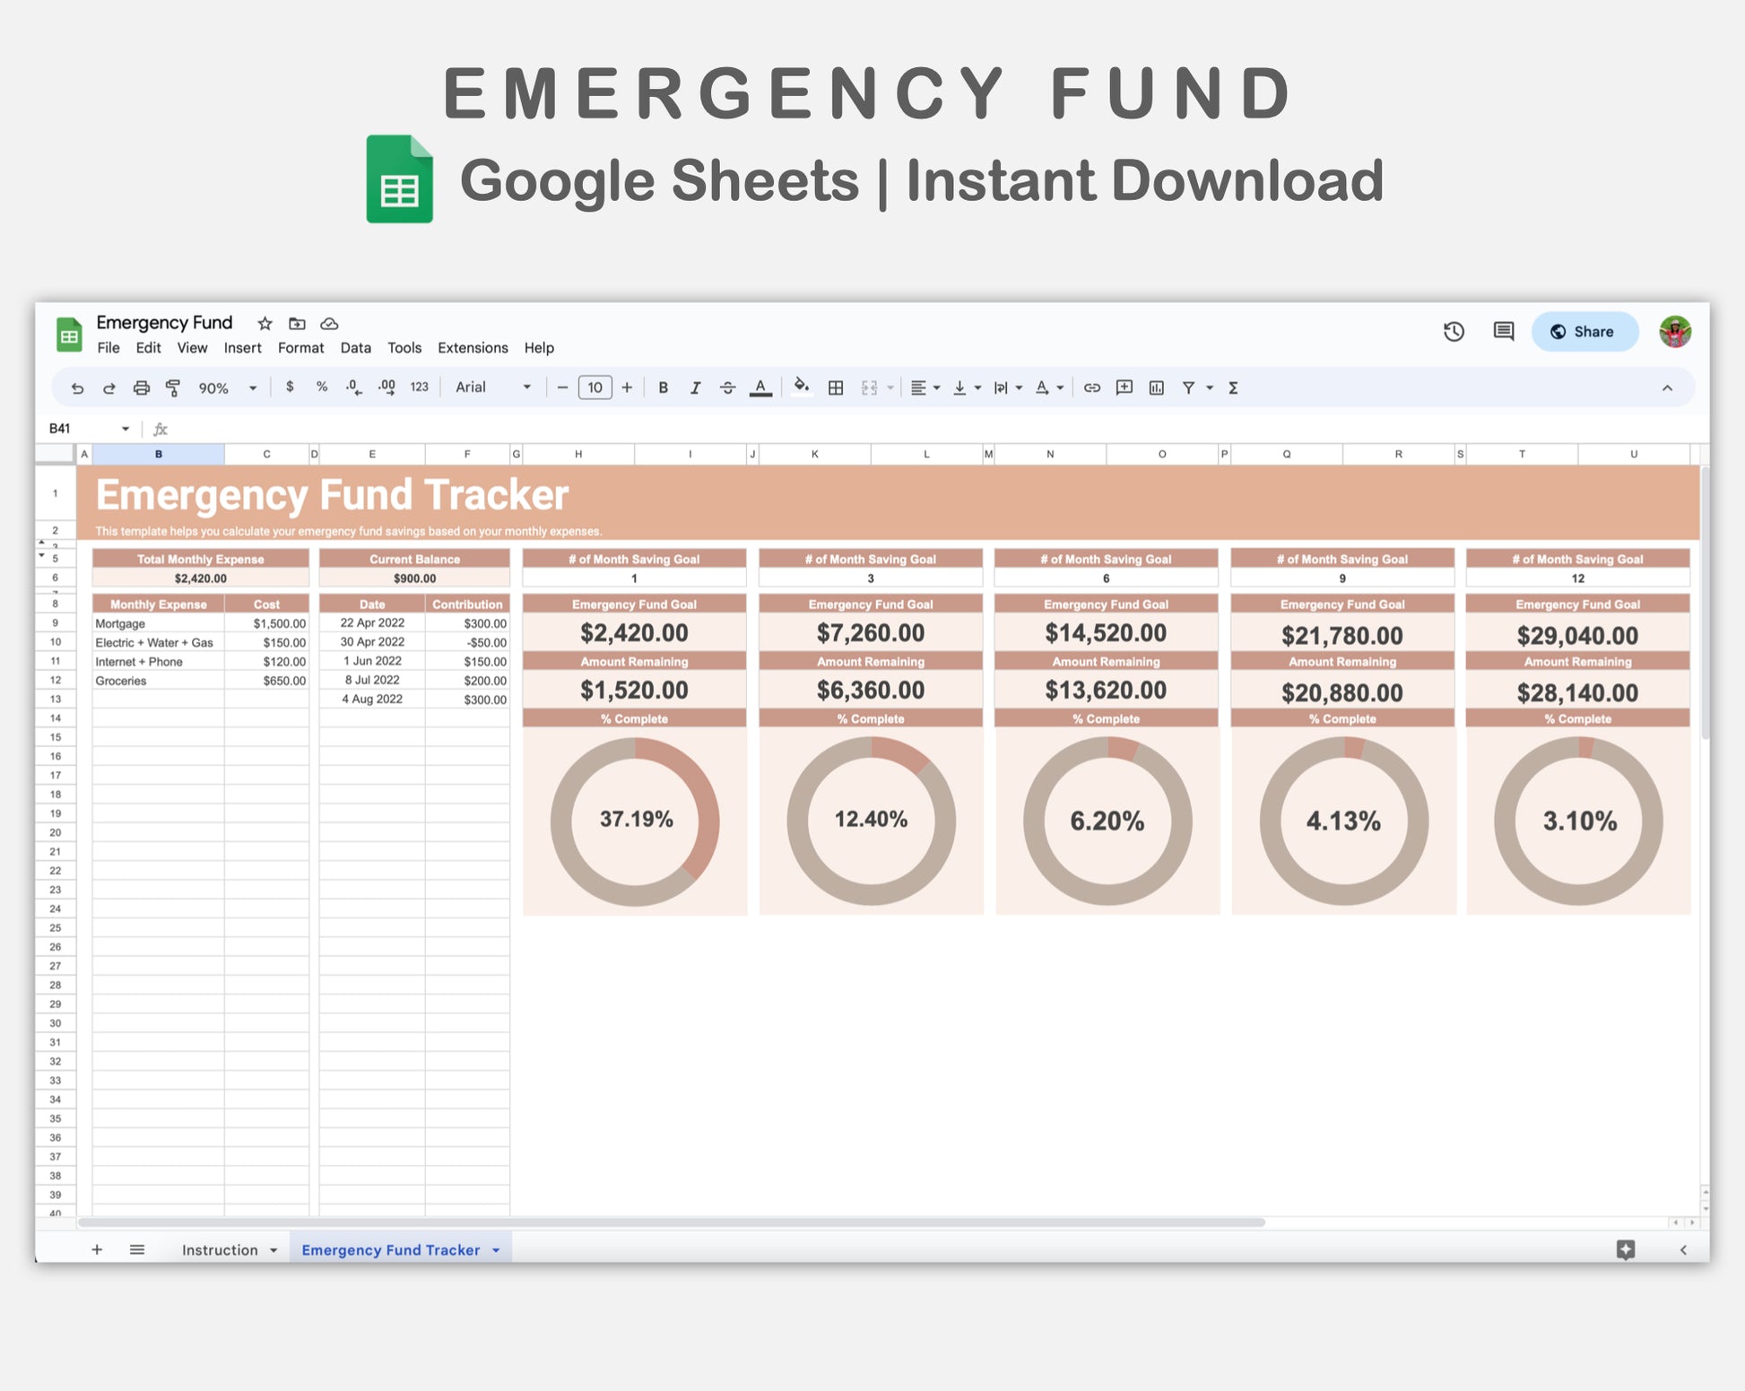Open the fill color picker
1745x1391 pixels.
point(802,387)
